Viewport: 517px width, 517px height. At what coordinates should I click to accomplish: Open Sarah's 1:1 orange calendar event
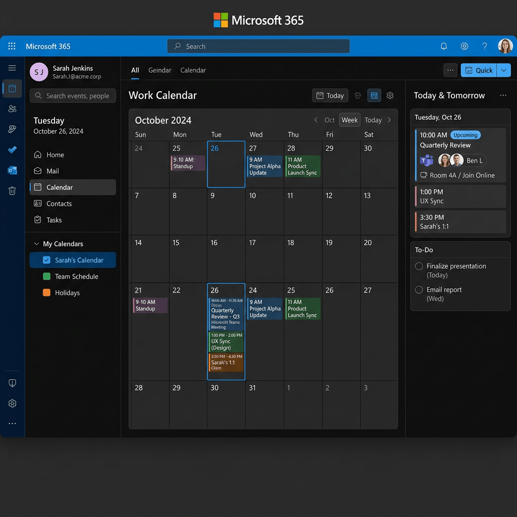(x=226, y=363)
